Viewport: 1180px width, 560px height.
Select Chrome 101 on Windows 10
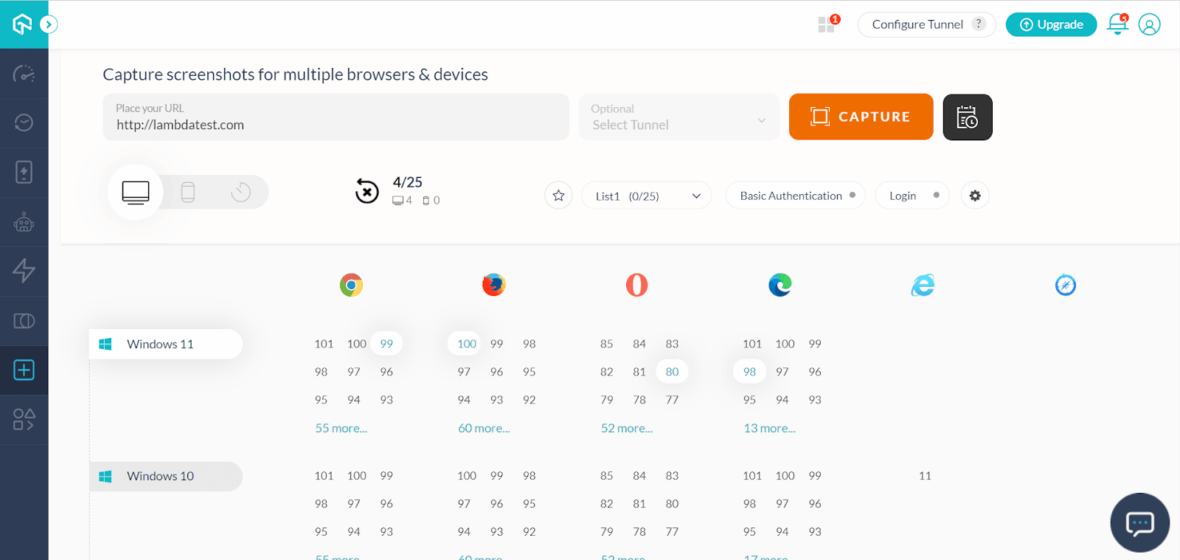[x=324, y=476]
